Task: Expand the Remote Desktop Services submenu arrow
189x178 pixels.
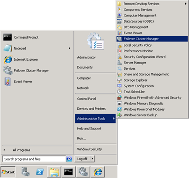Action: (x=186, y=4)
